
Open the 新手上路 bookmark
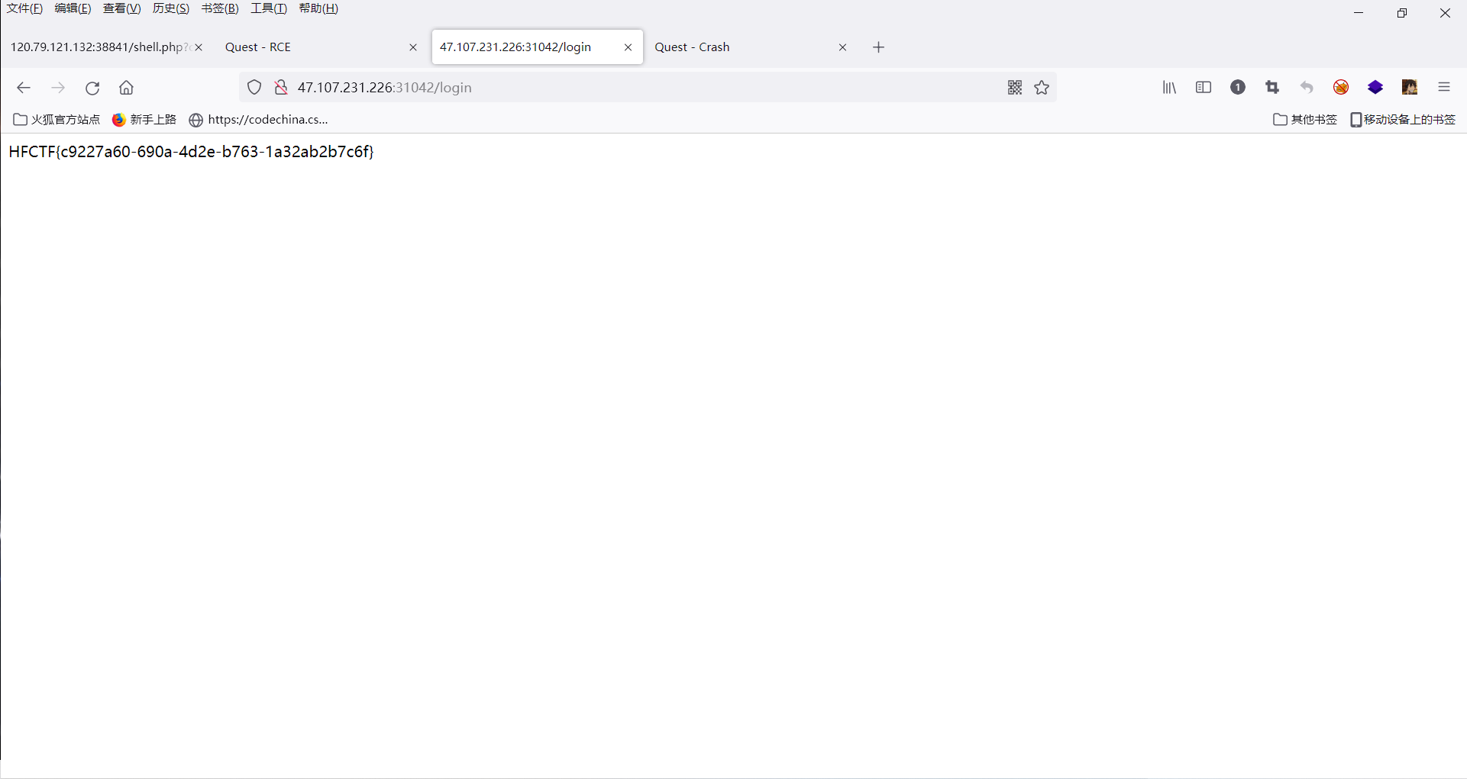[144, 120]
